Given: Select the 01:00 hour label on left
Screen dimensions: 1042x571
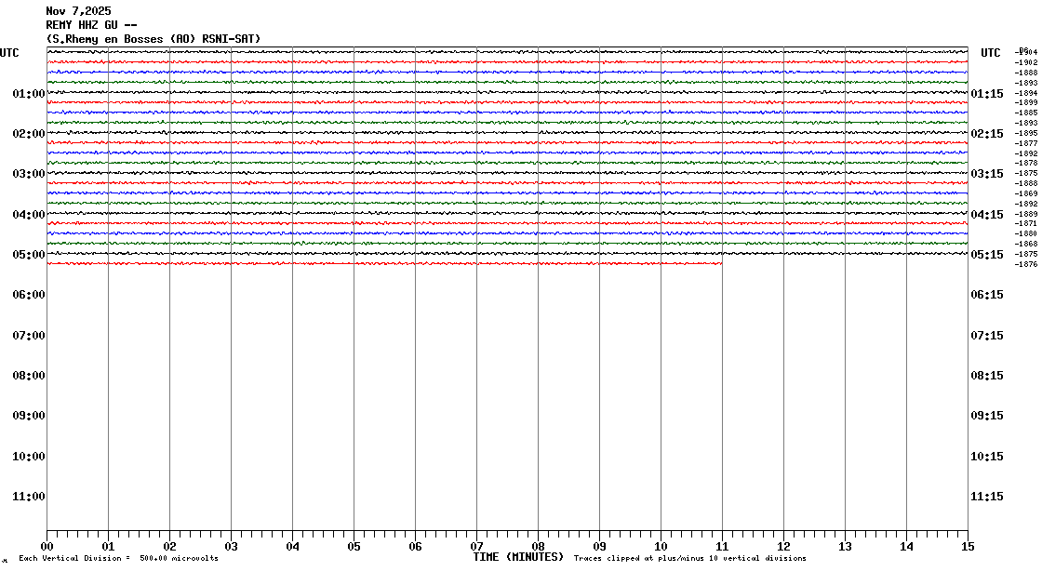Looking at the screenshot, I should tap(29, 94).
